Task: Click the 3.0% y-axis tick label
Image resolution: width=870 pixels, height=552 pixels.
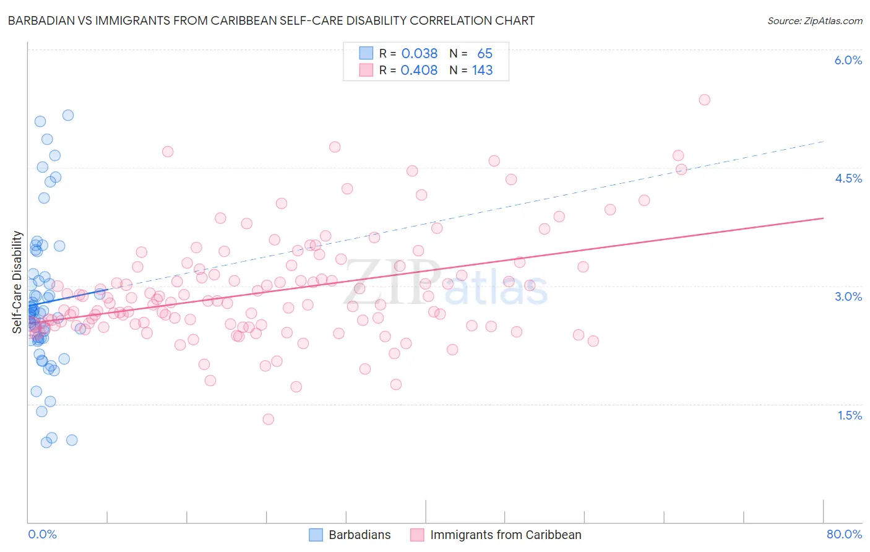Action: 848,296
